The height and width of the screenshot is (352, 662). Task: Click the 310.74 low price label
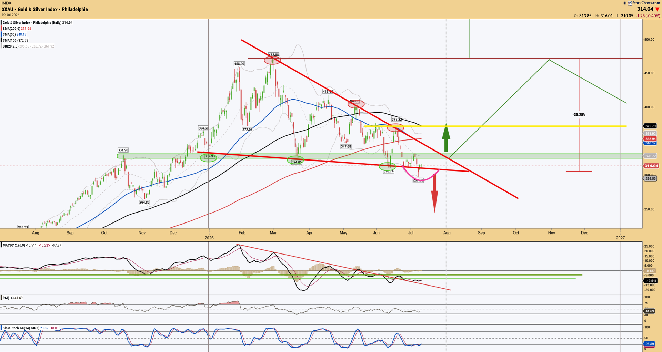(x=389, y=171)
